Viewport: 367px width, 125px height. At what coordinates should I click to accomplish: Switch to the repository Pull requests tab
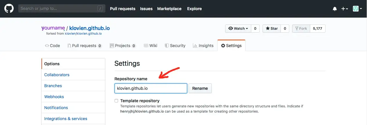[84, 46]
